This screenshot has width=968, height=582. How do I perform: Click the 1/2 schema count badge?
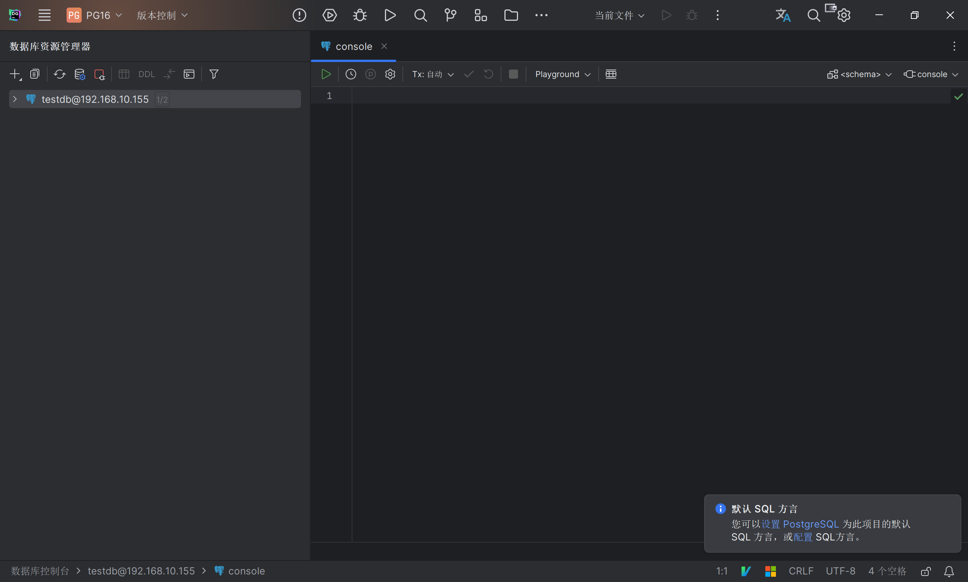pyautogui.click(x=162, y=100)
